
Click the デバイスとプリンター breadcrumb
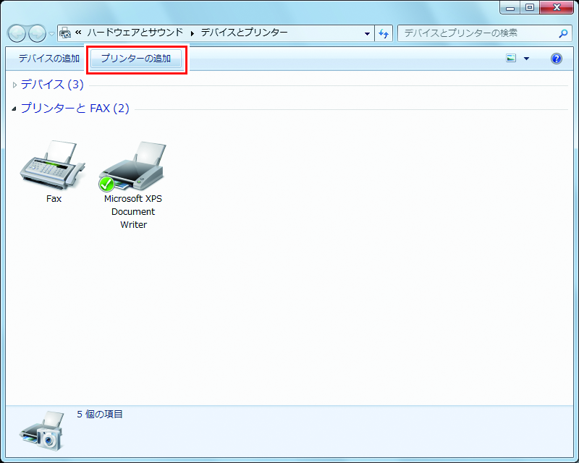coord(244,33)
